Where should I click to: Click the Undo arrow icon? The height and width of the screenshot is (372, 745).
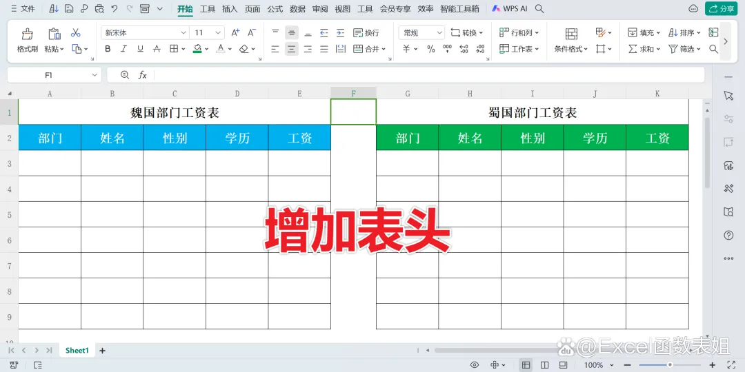tap(114, 8)
